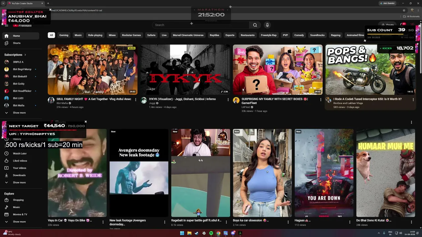Viewport: 422px width, 237px height.
Task: Filter feed by Gaming chip
Action: [64, 35]
